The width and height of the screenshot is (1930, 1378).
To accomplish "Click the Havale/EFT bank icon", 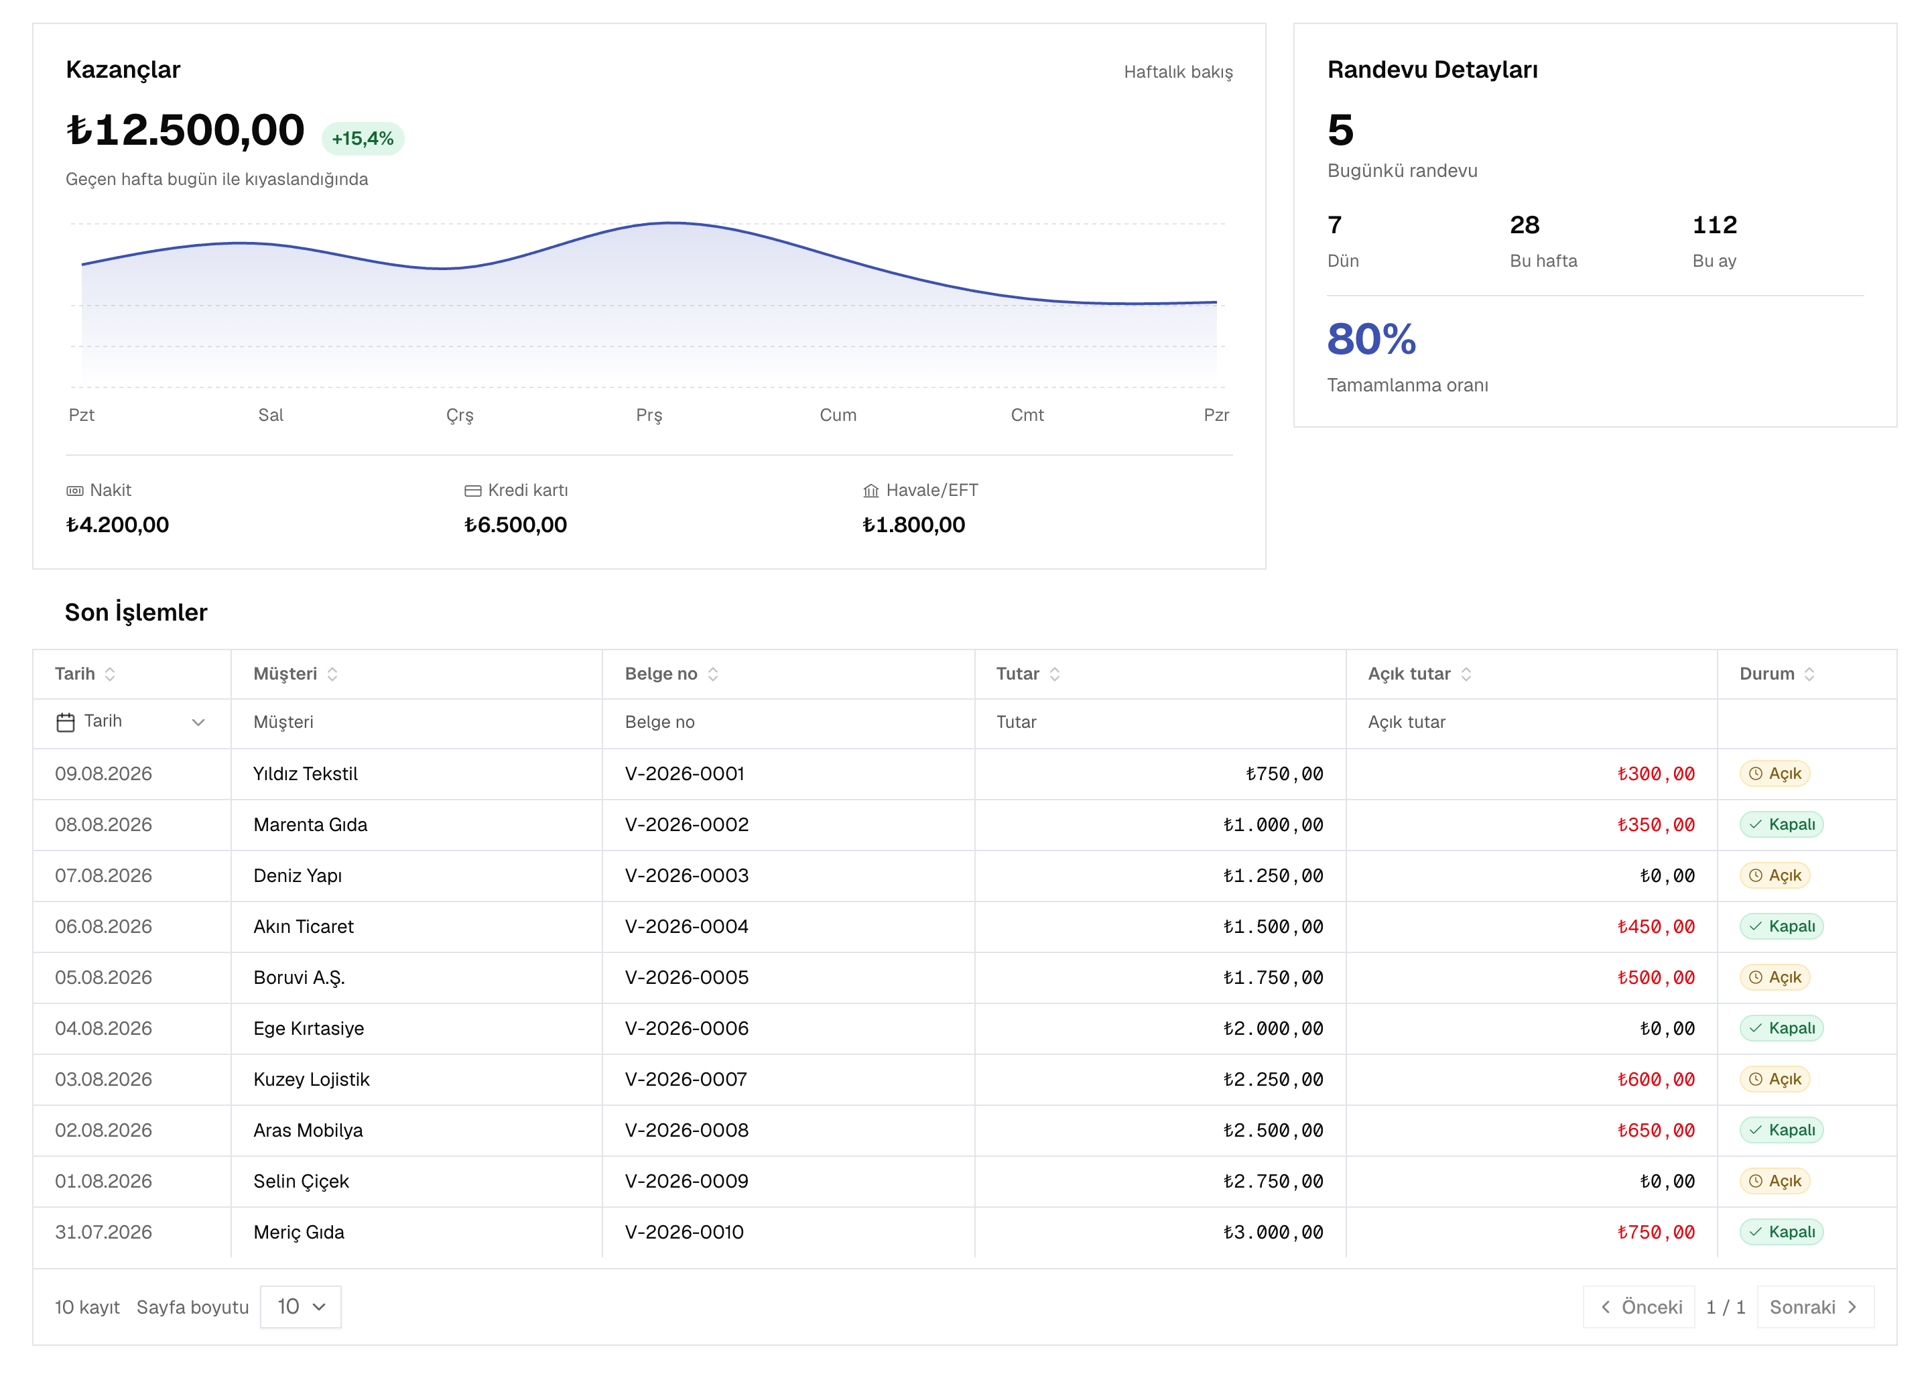I will (x=871, y=491).
